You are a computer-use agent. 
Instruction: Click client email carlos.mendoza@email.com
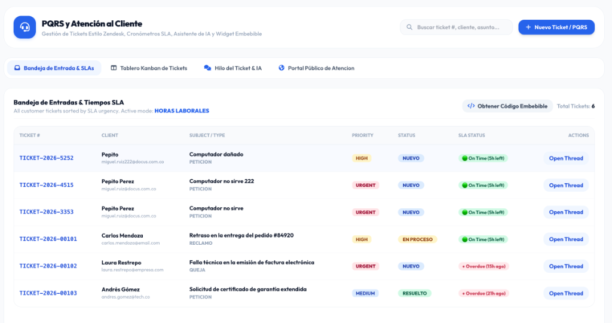click(x=130, y=243)
